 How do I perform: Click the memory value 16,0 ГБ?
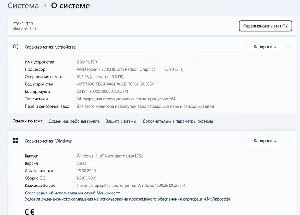click(x=100, y=77)
